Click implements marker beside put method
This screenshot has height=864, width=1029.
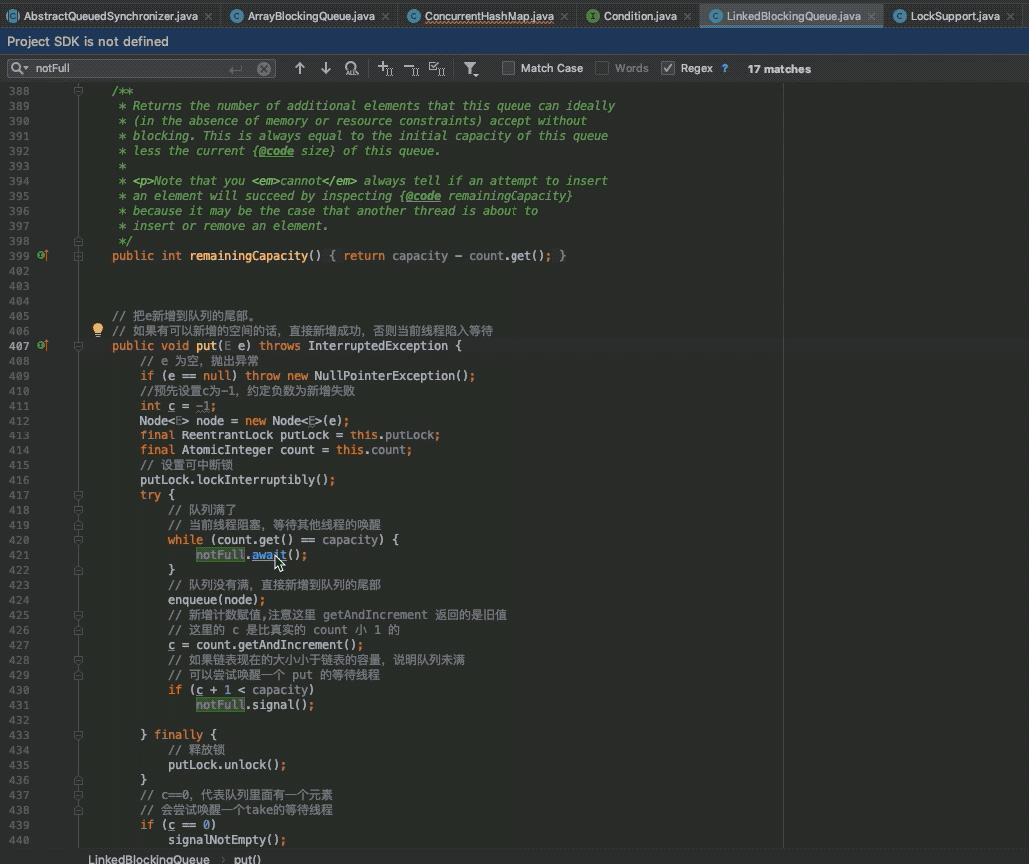tap(42, 345)
